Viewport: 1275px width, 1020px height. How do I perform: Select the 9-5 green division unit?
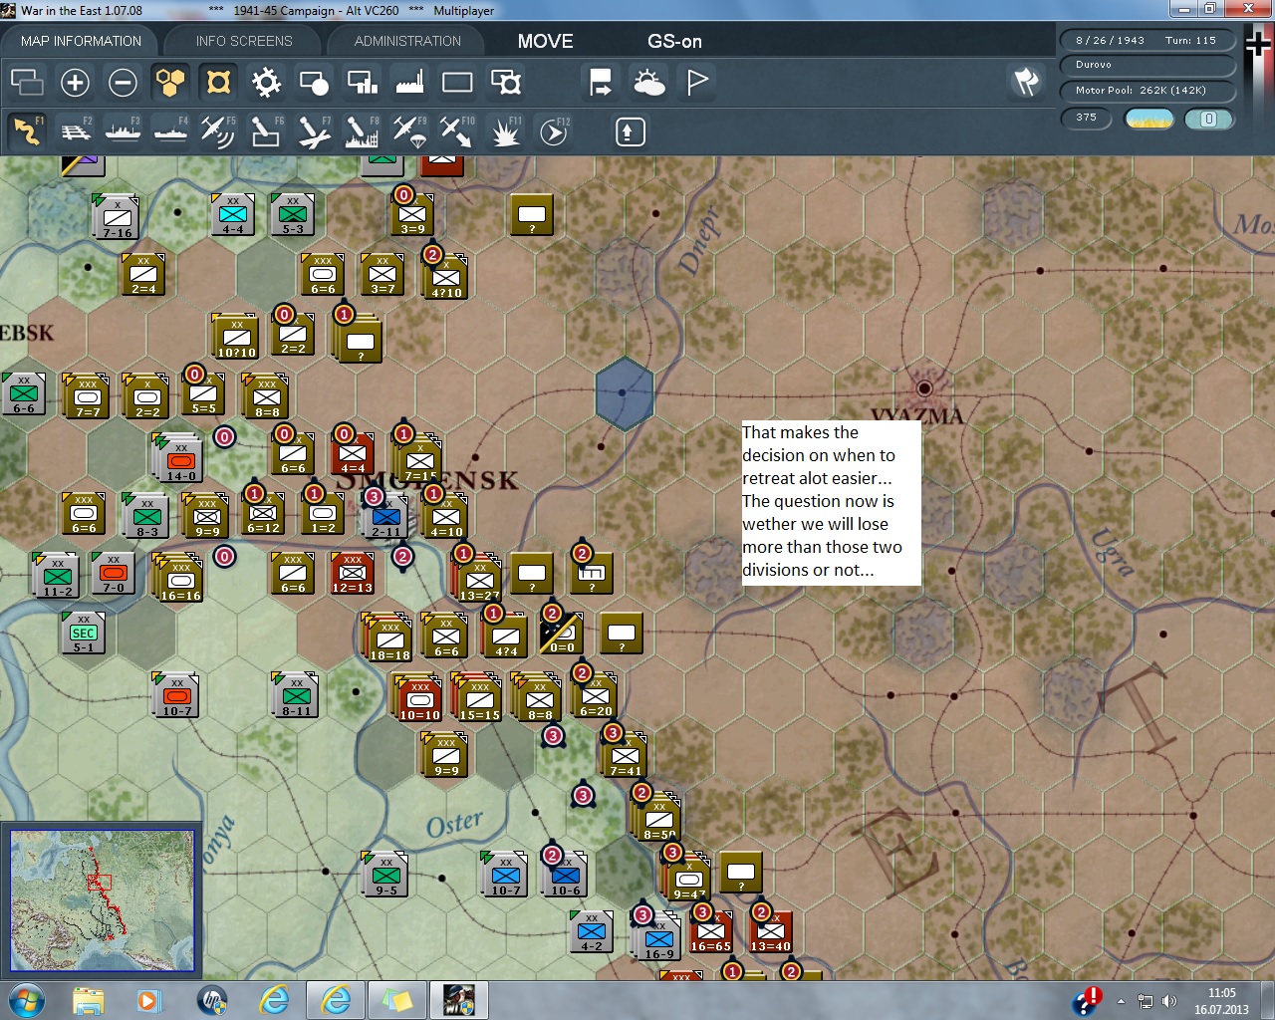tap(385, 876)
